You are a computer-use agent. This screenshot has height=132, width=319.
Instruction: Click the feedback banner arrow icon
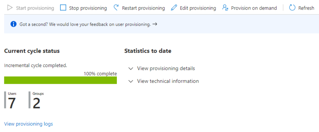155,24
